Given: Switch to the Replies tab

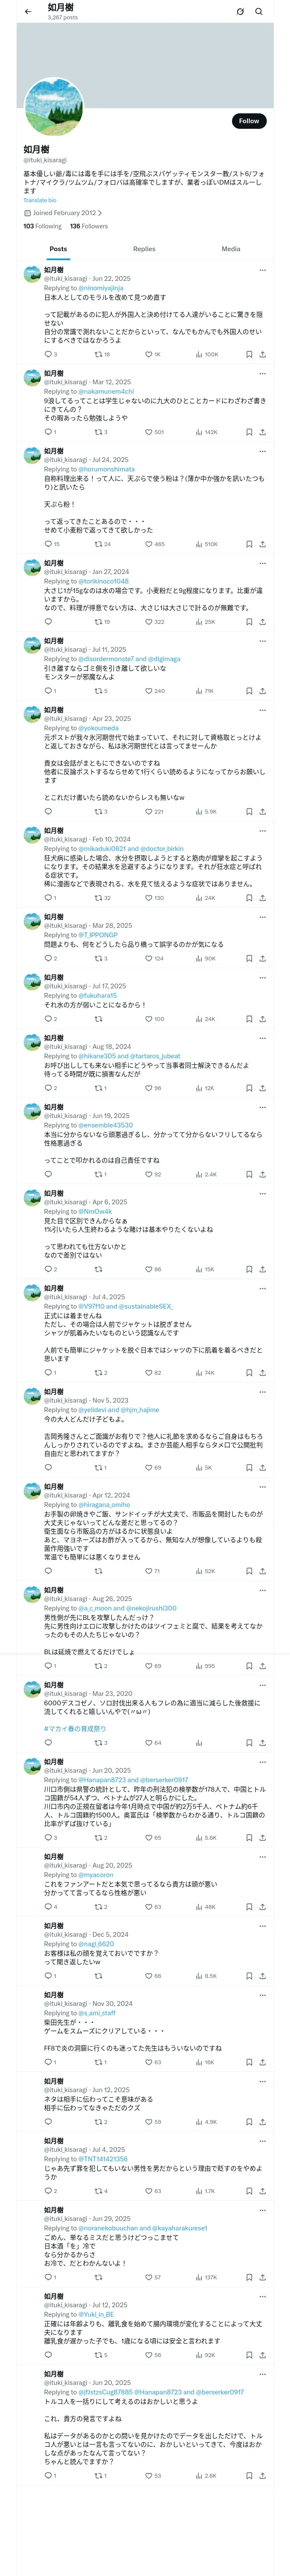Looking at the screenshot, I should (144, 249).
